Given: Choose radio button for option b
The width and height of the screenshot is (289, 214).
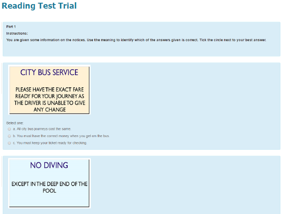Looking at the screenshot, I should (9, 136).
